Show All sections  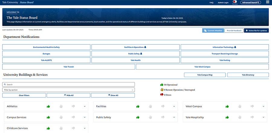pyautogui.click(x=113, y=96)
